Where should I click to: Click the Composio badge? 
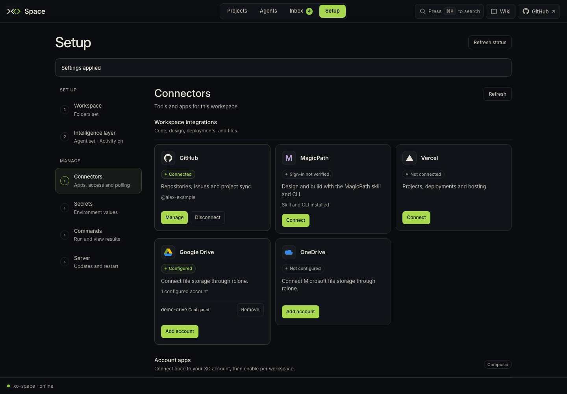click(498, 364)
